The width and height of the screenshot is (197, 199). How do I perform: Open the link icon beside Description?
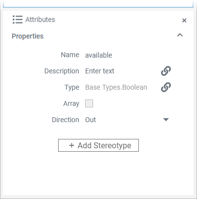point(166,71)
